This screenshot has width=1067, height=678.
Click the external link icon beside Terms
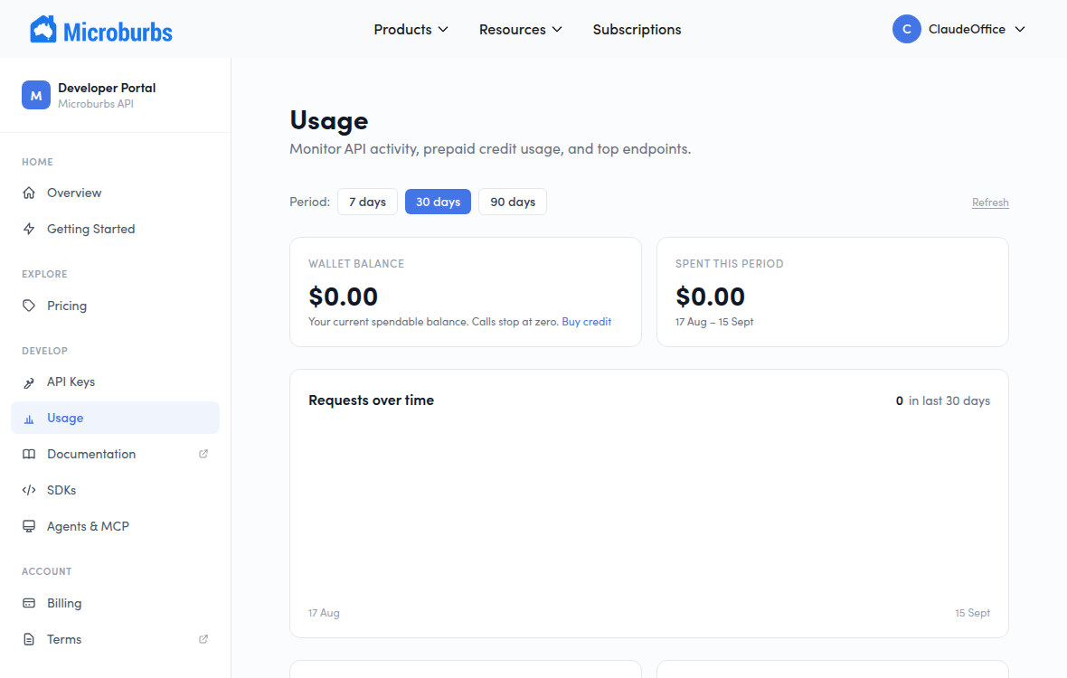click(x=203, y=639)
